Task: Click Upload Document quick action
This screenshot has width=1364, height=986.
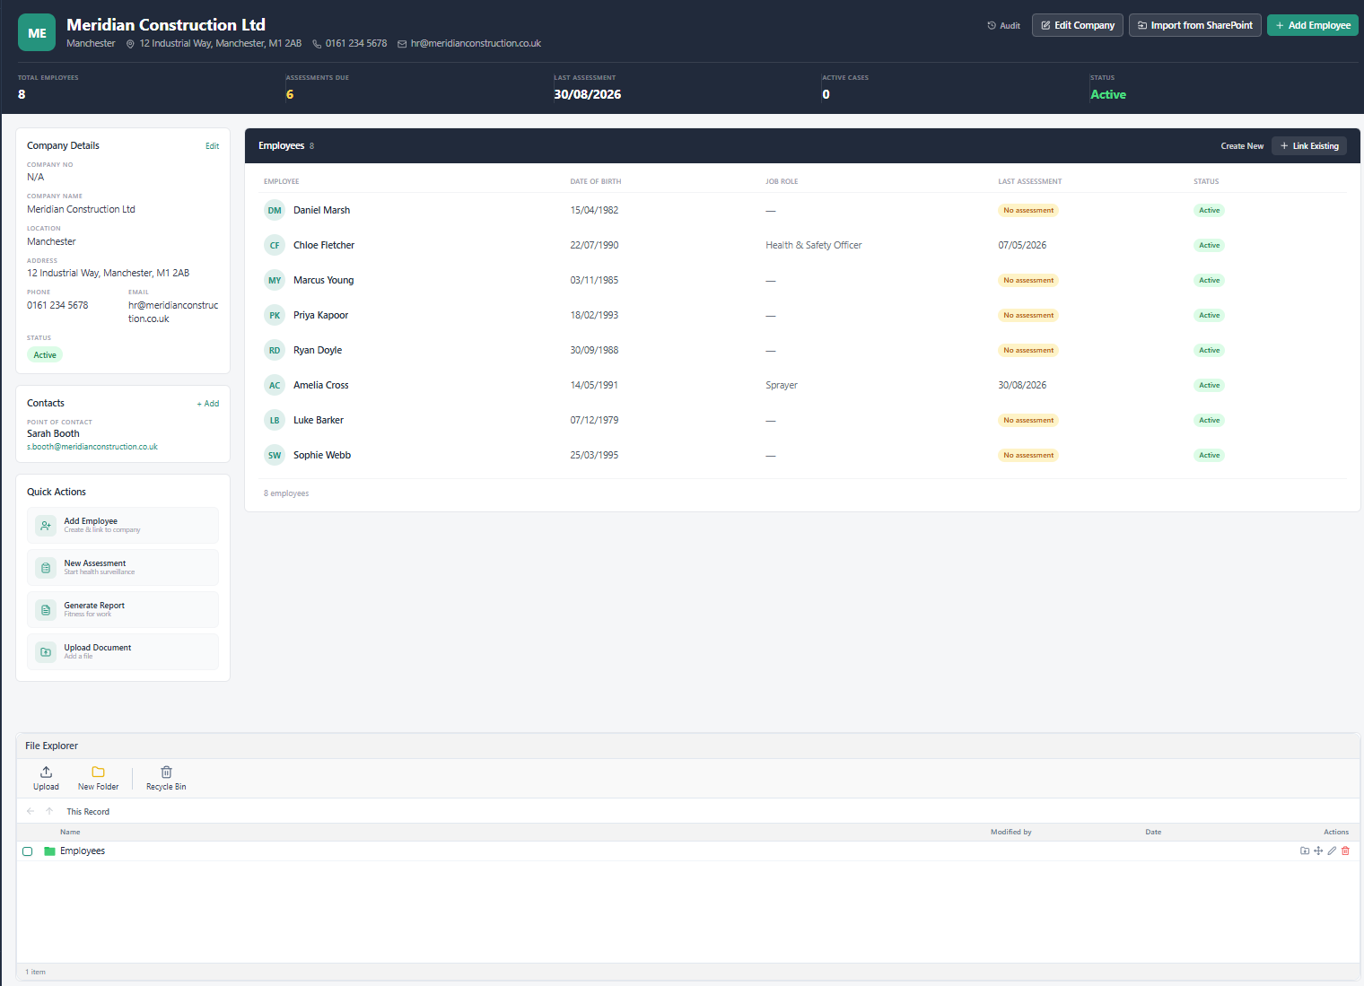Action: click(x=123, y=651)
